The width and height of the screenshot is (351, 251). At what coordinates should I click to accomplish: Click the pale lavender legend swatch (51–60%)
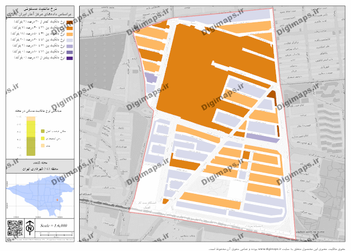[x=70, y=40]
